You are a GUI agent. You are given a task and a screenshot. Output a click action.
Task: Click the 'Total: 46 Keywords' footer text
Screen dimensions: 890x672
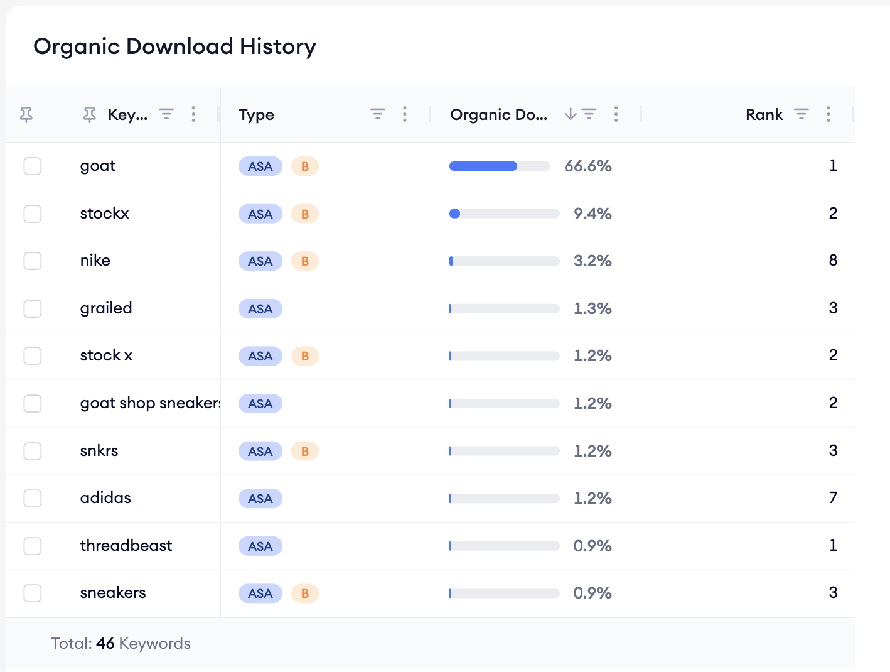point(121,644)
